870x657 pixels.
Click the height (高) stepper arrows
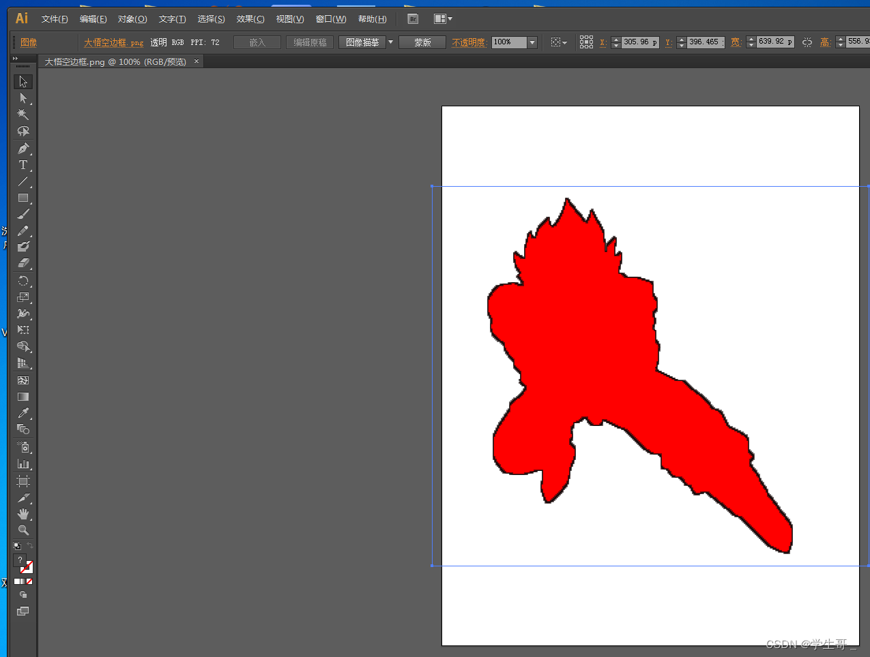click(840, 42)
